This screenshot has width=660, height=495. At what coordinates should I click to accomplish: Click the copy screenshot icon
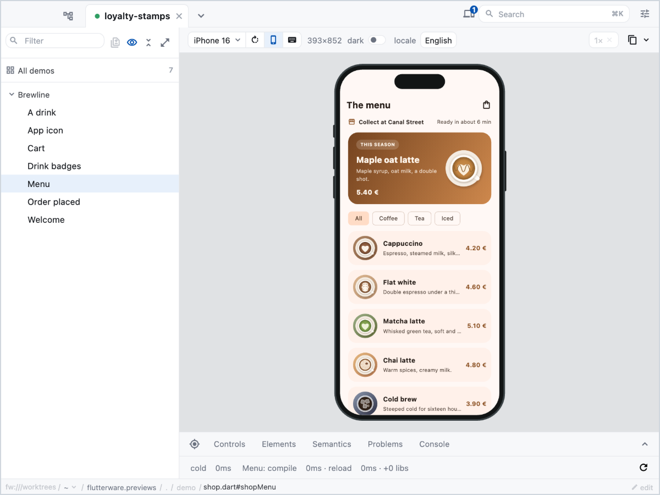(632, 40)
